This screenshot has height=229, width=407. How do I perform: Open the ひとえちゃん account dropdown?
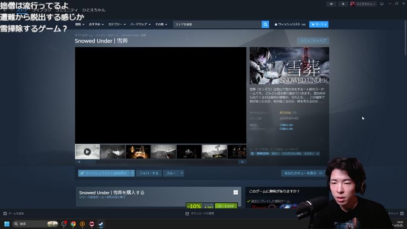point(363,4)
